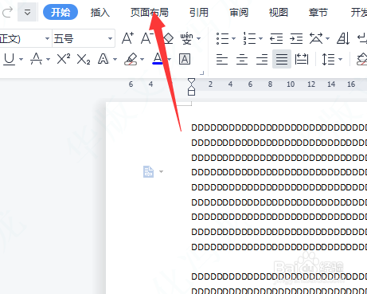
Task: Apply the text highlight color
Action: [x=131, y=59]
